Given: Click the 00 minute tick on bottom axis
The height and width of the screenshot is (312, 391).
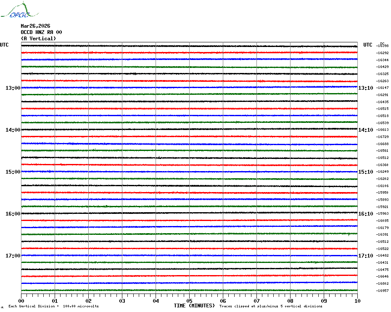Looking at the screenshot, I should coord(21,301).
